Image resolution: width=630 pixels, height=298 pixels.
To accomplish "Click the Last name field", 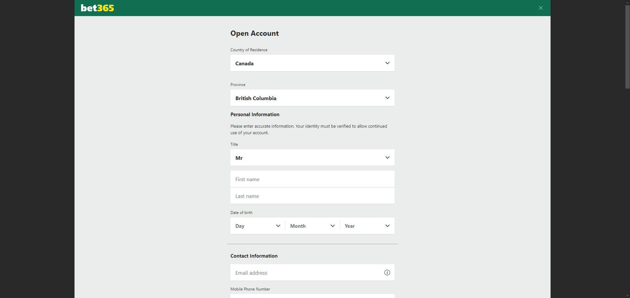I will tap(312, 196).
